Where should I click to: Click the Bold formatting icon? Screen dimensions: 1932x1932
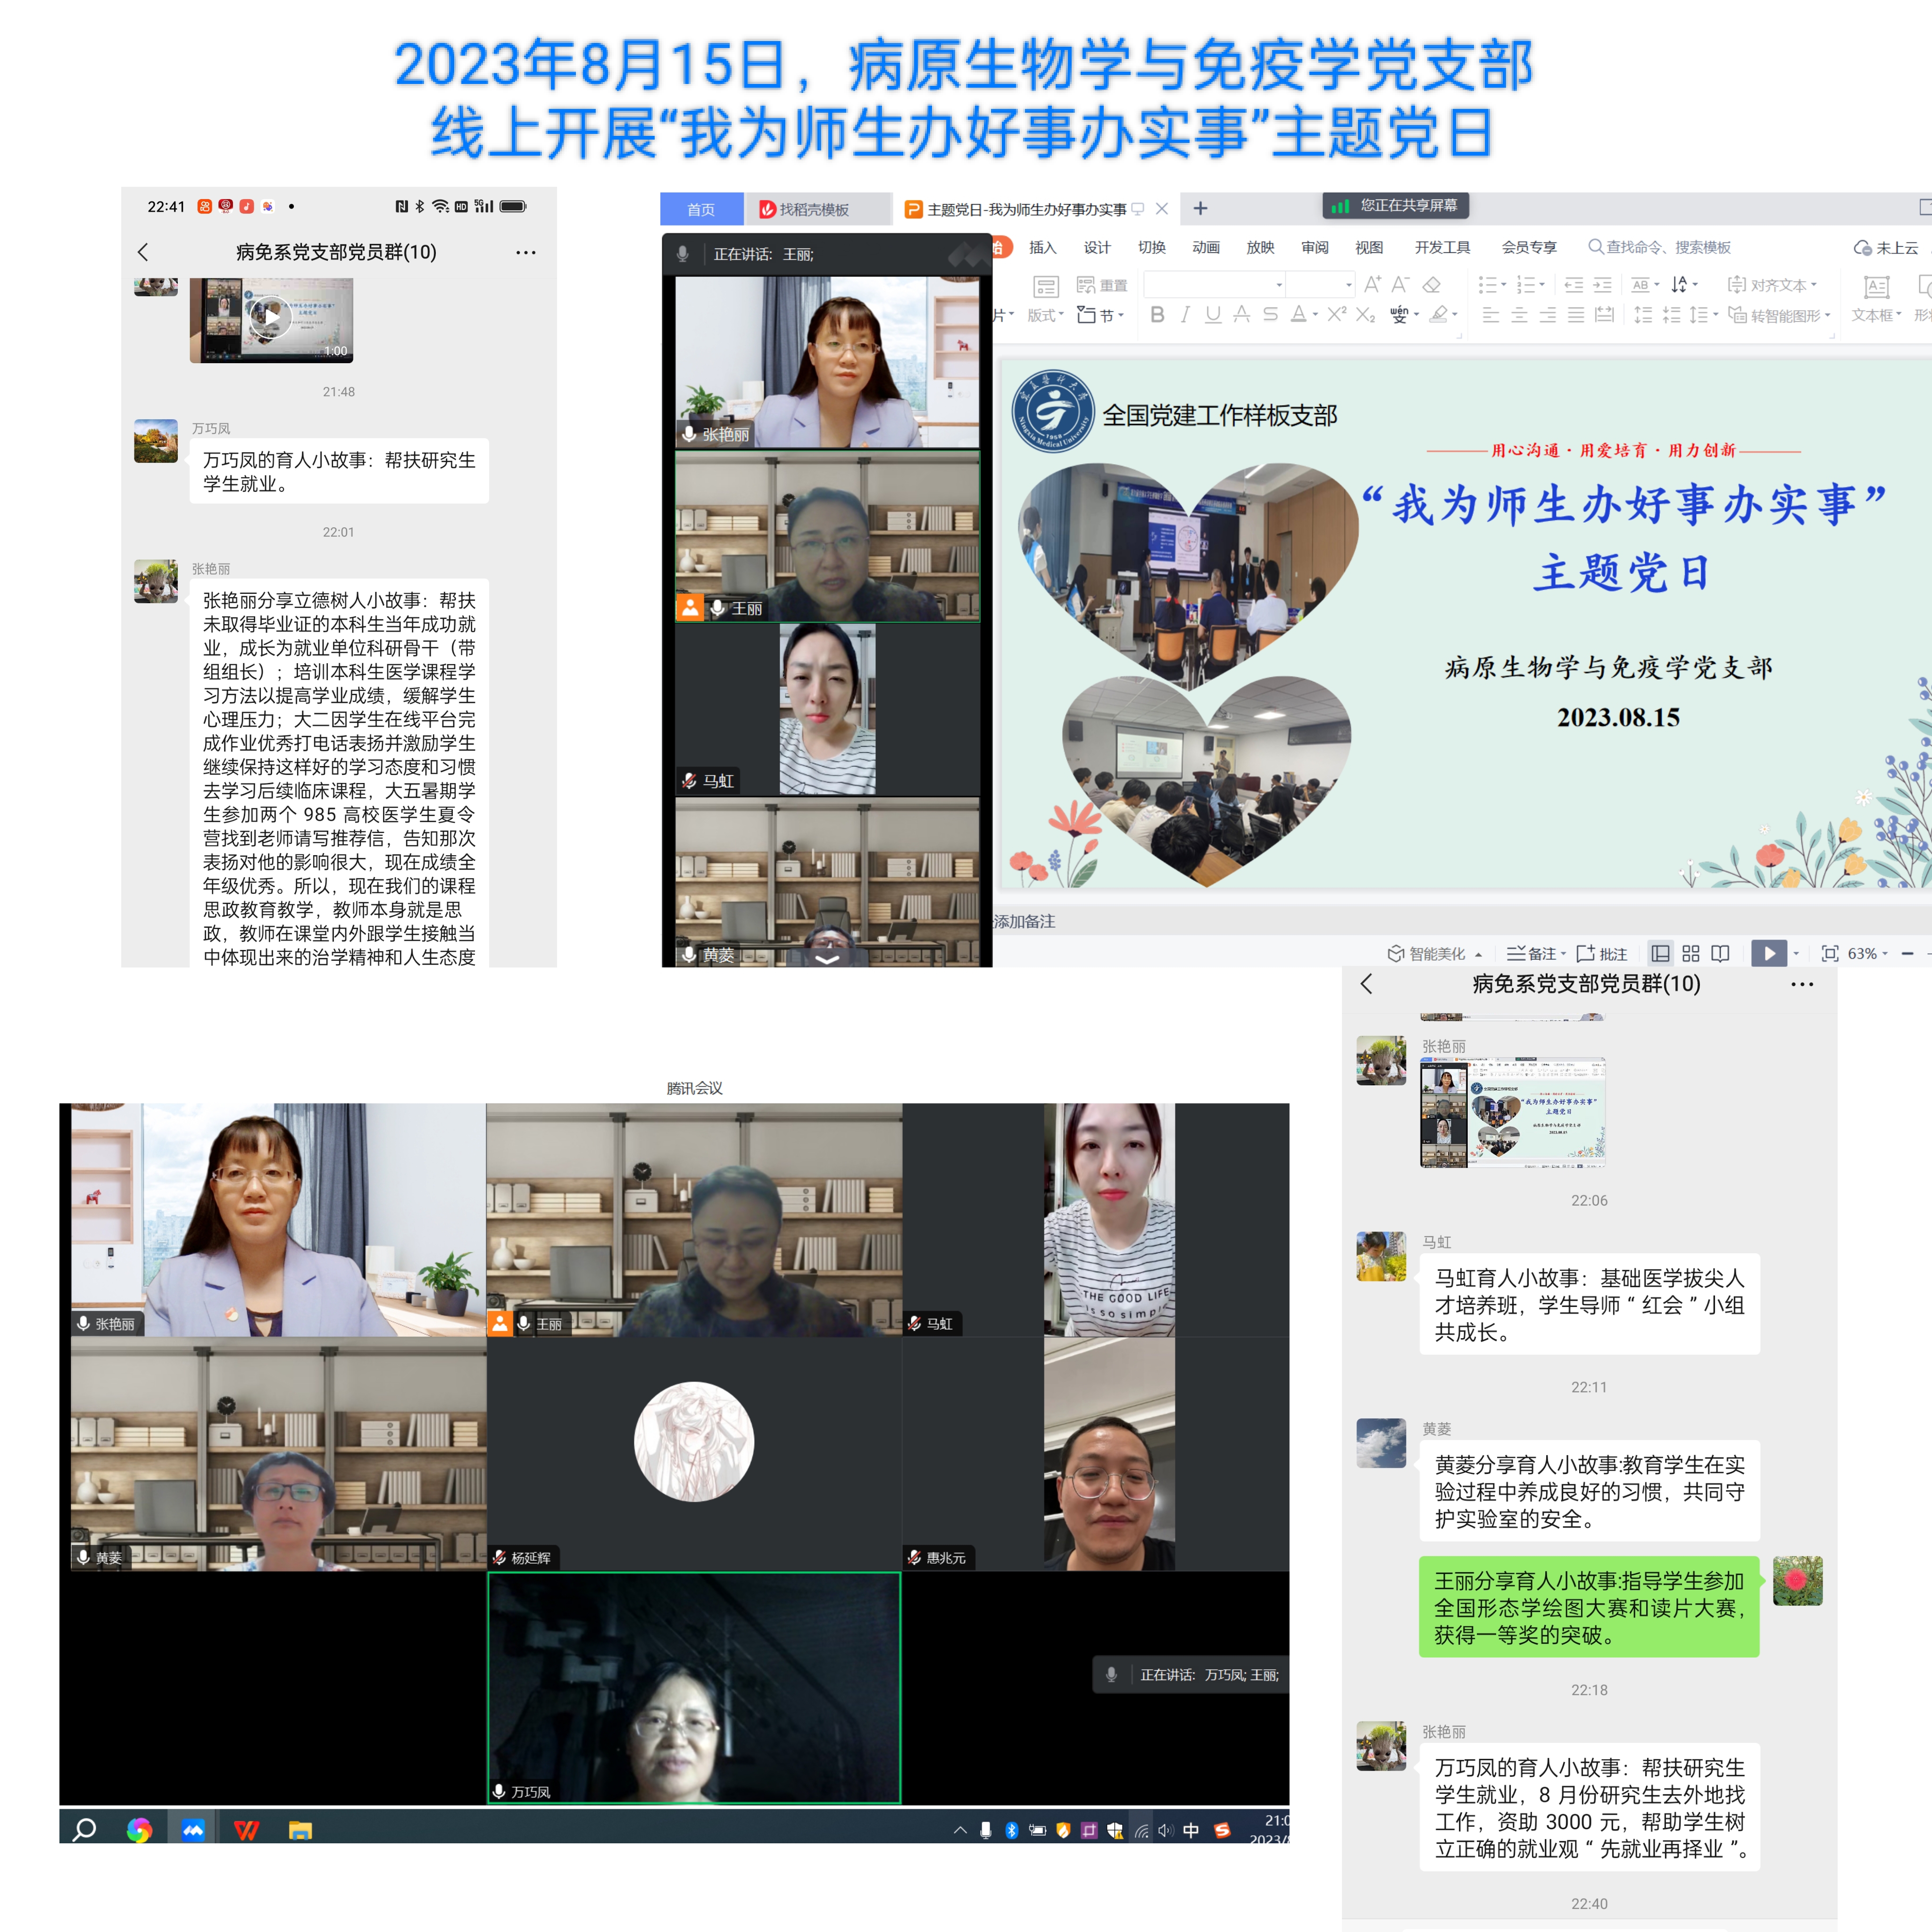pyautogui.click(x=1157, y=315)
